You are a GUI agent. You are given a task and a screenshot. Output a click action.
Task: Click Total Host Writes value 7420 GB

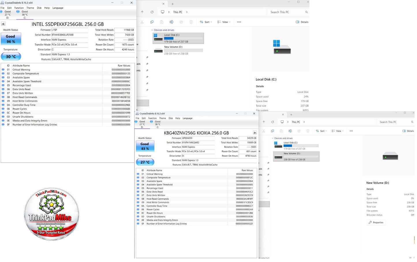tap(124, 35)
